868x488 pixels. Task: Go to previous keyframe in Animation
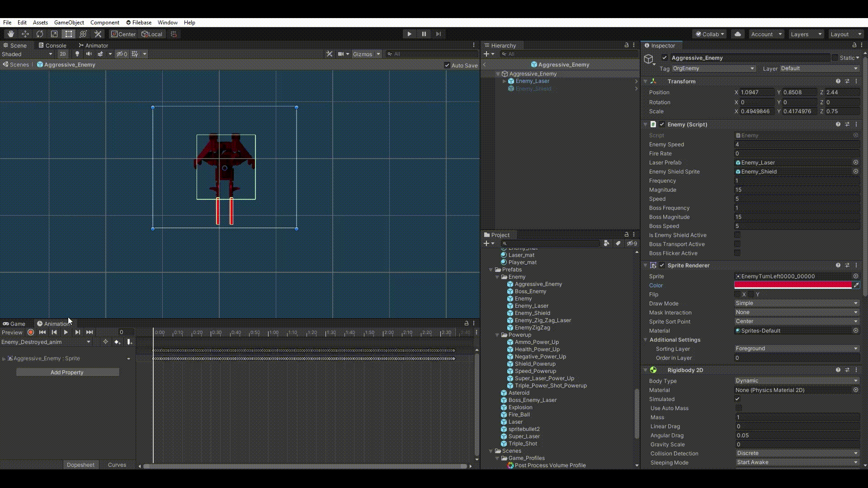pyautogui.click(x=54, y=332)
